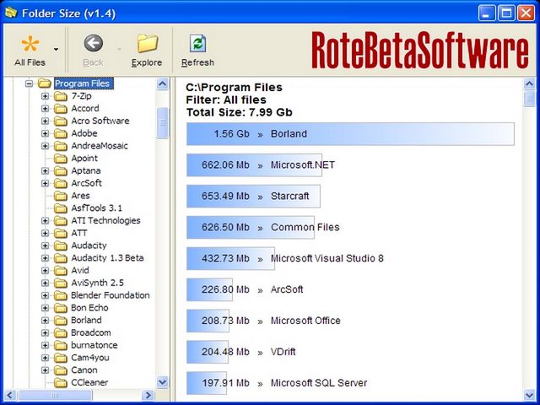This screenshot has height=405, width=540.
Task: Click the Apoint folder icon
Action: pos(61,159)
